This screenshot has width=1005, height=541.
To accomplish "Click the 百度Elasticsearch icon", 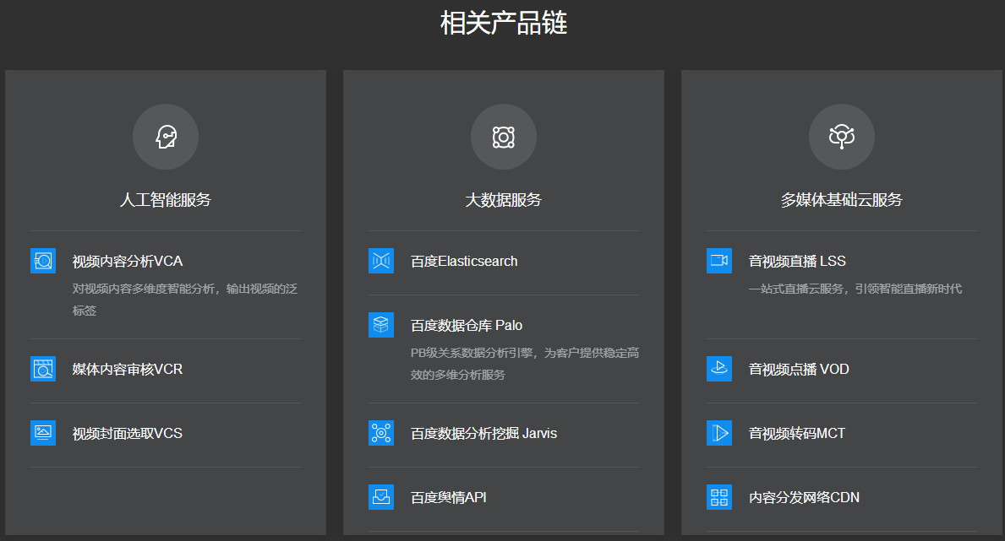I will pyautogui.click(x=381, y=261).
